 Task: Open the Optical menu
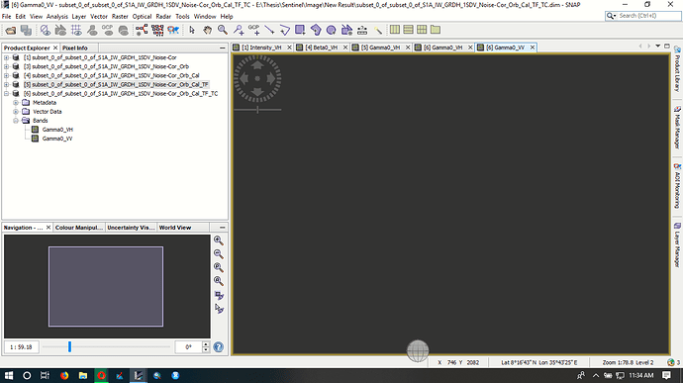pos(142,17)
